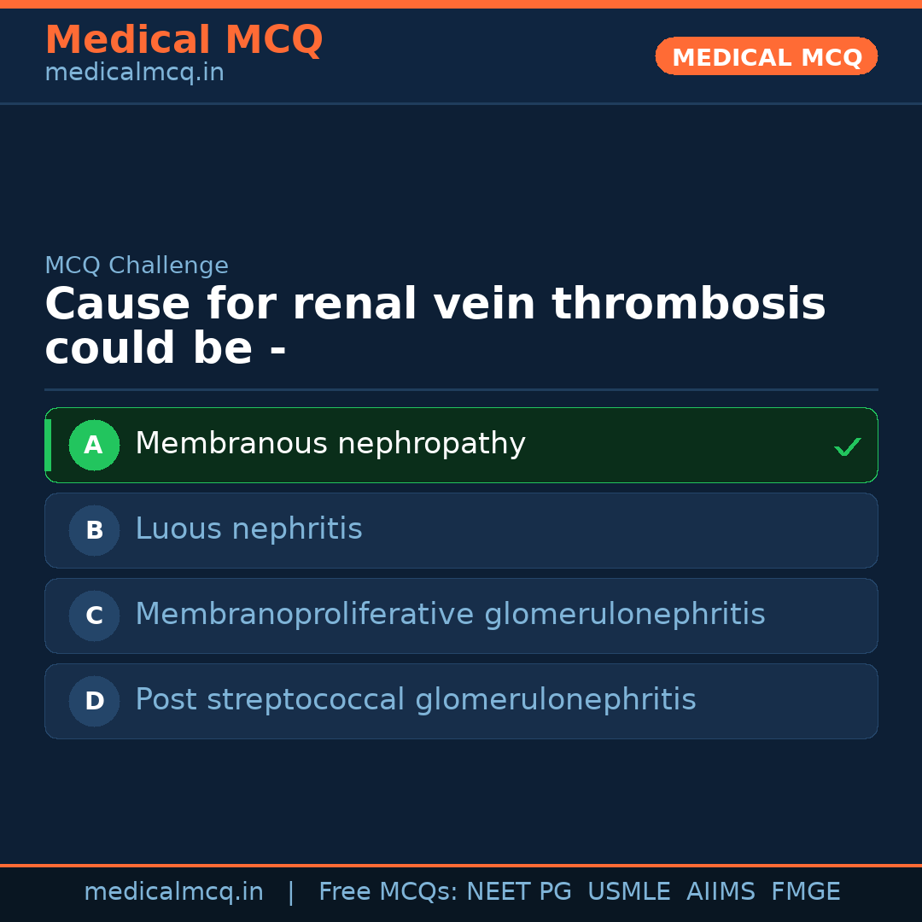Click the green A option circle

click(x=94, y=445)
